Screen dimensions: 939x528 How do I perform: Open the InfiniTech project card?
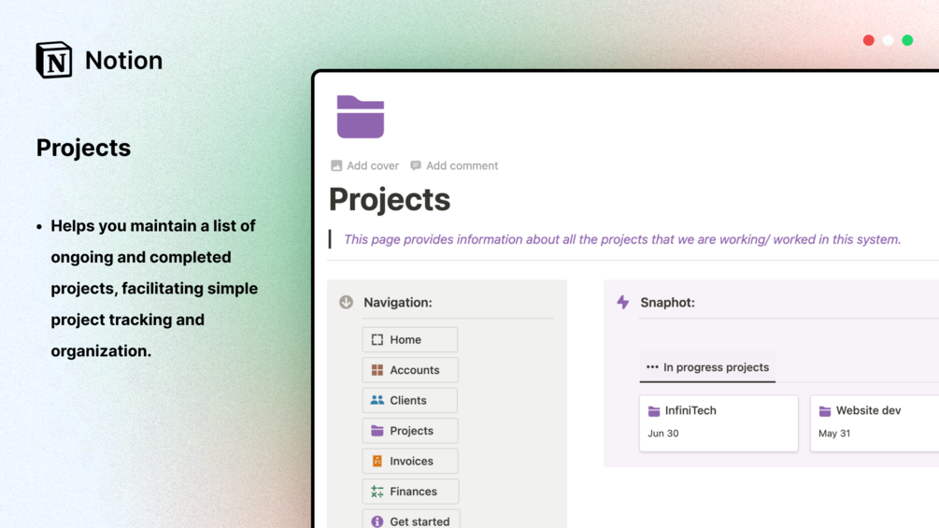(718, 422)
